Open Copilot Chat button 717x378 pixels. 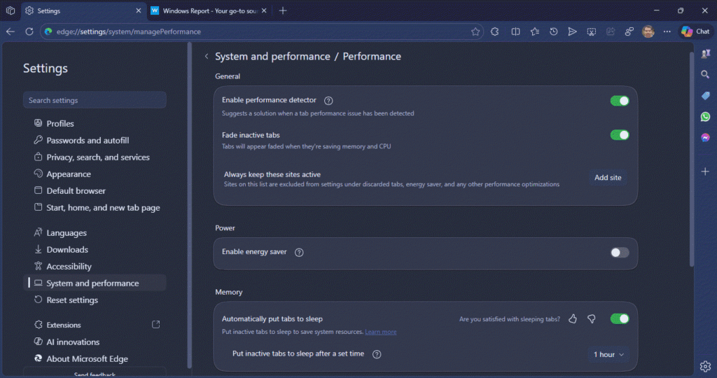695,31
